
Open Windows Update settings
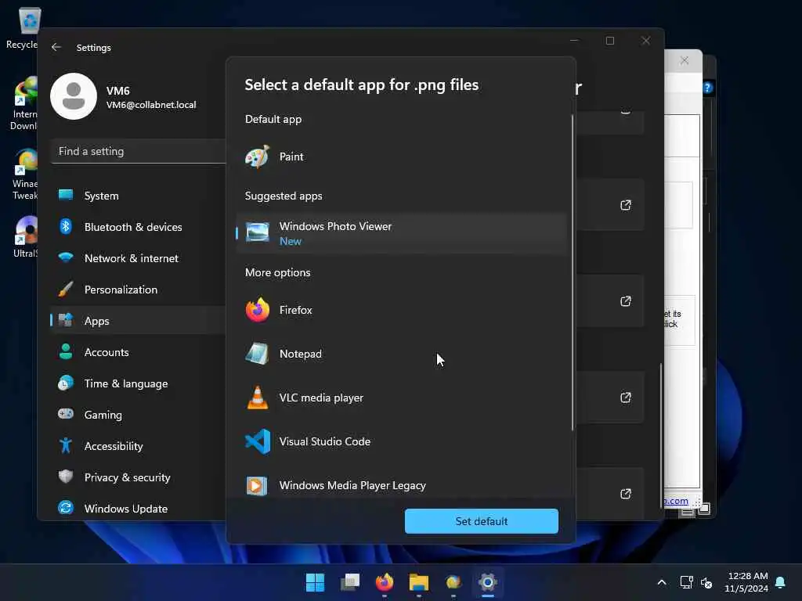(x=138, y=509)
